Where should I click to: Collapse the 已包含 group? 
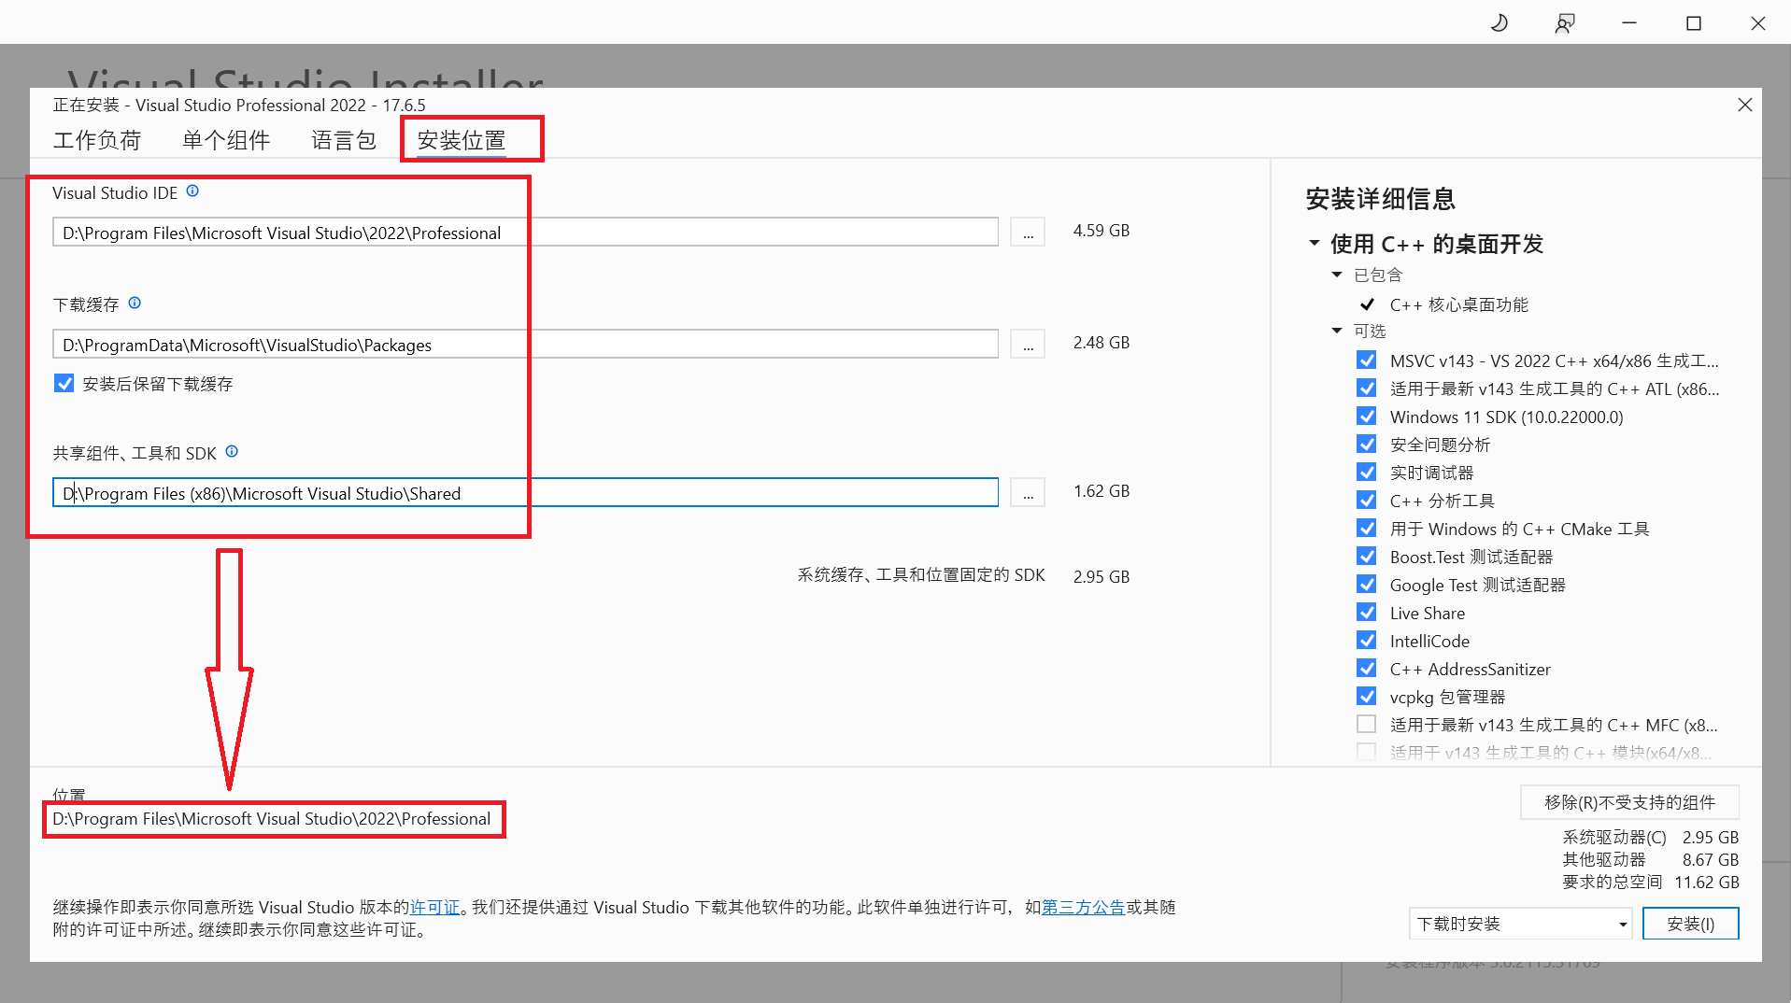tap(1337, 275)
